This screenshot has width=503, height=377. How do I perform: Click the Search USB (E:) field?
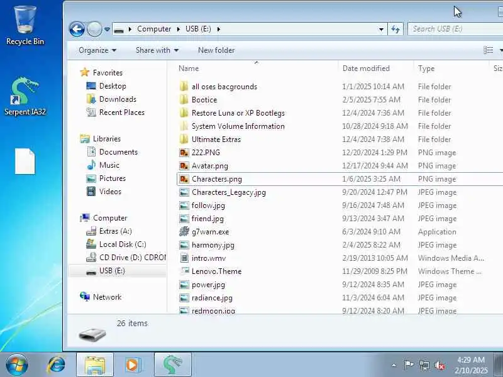(x=455, y=29)
